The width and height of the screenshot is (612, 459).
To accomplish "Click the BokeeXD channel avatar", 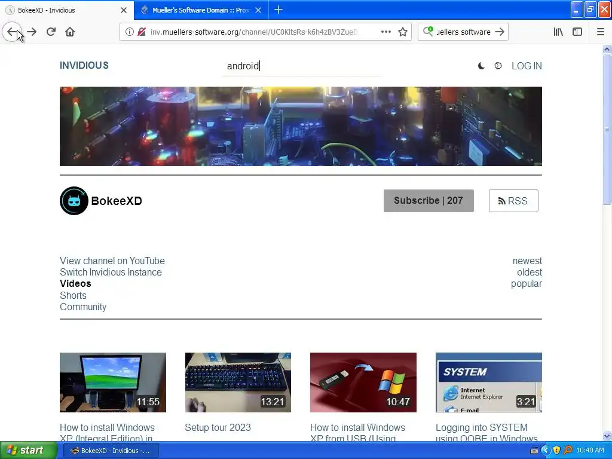I will tap(74, 201).
